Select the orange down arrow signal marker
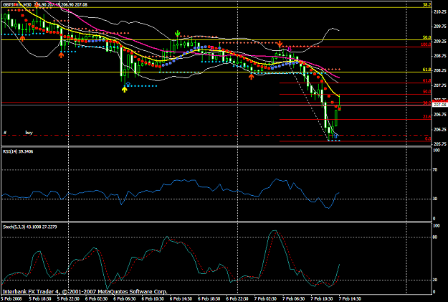The image size is (448, 302). (x=280, y=44)
